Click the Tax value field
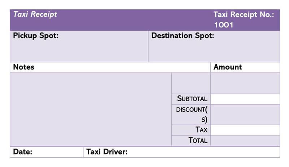The width and height of the screenshot is (289, 167). [x=245, y=130]
